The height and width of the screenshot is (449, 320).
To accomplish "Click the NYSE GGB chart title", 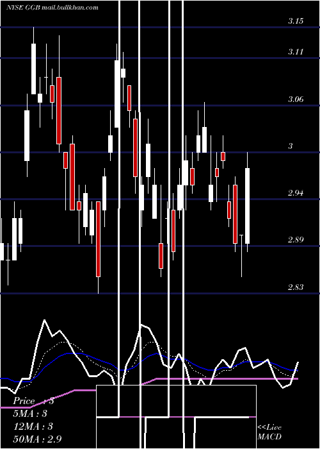I will 52,7.
